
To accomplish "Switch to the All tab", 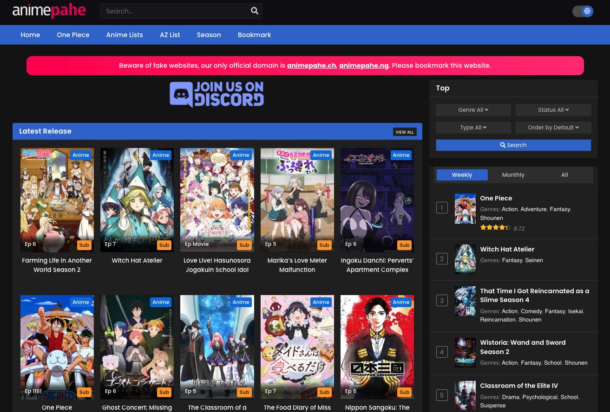I will coord(564,175).
